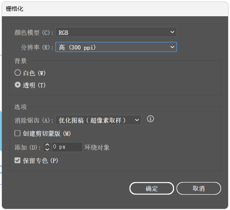Click the 取消 button

point(199,188)
